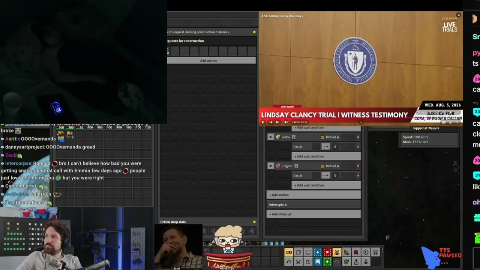Toggle the yellow personal robot shortcut
Viewport: 480px width, 270px height.
337,252
